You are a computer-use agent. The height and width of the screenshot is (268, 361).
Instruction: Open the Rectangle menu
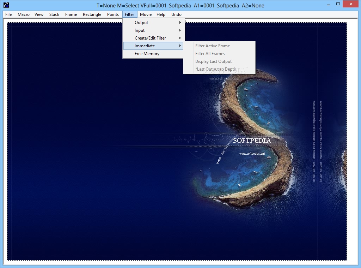coord(92,14)
